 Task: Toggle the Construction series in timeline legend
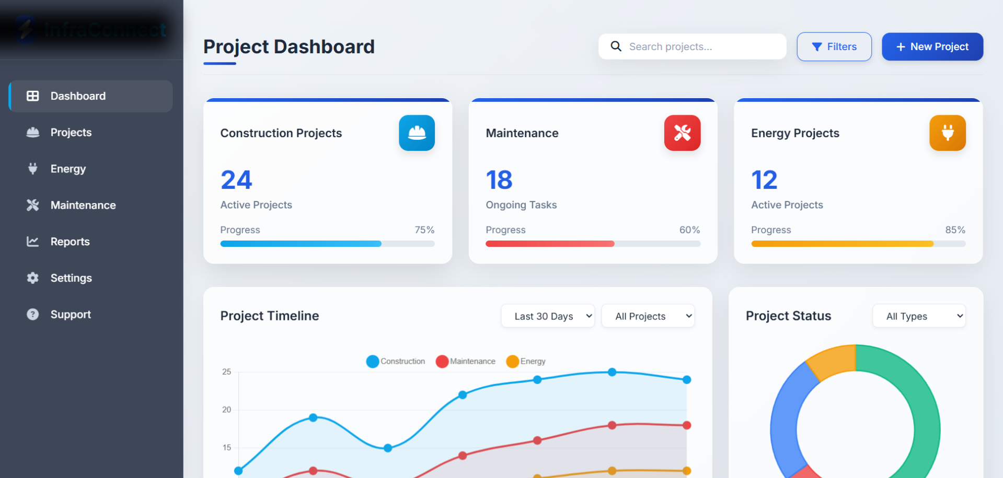click(x=396, y=361)
